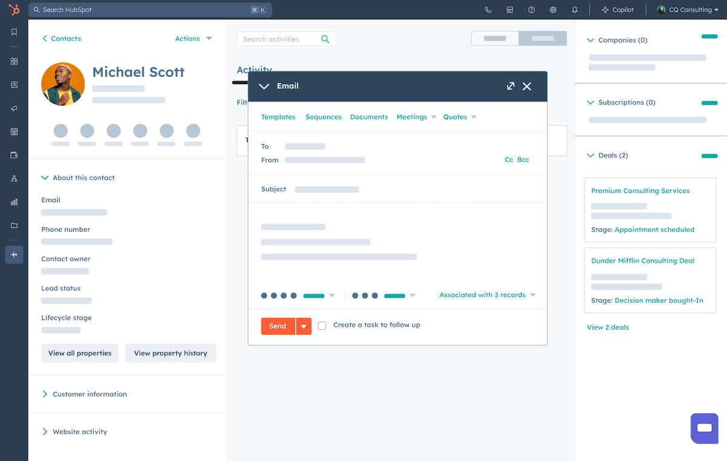Expand the email composer to full window

511,86
